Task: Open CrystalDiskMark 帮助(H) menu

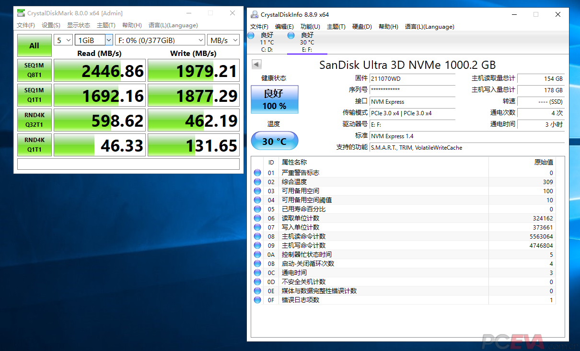Action: pyautogui.click(x=132, y=25)
